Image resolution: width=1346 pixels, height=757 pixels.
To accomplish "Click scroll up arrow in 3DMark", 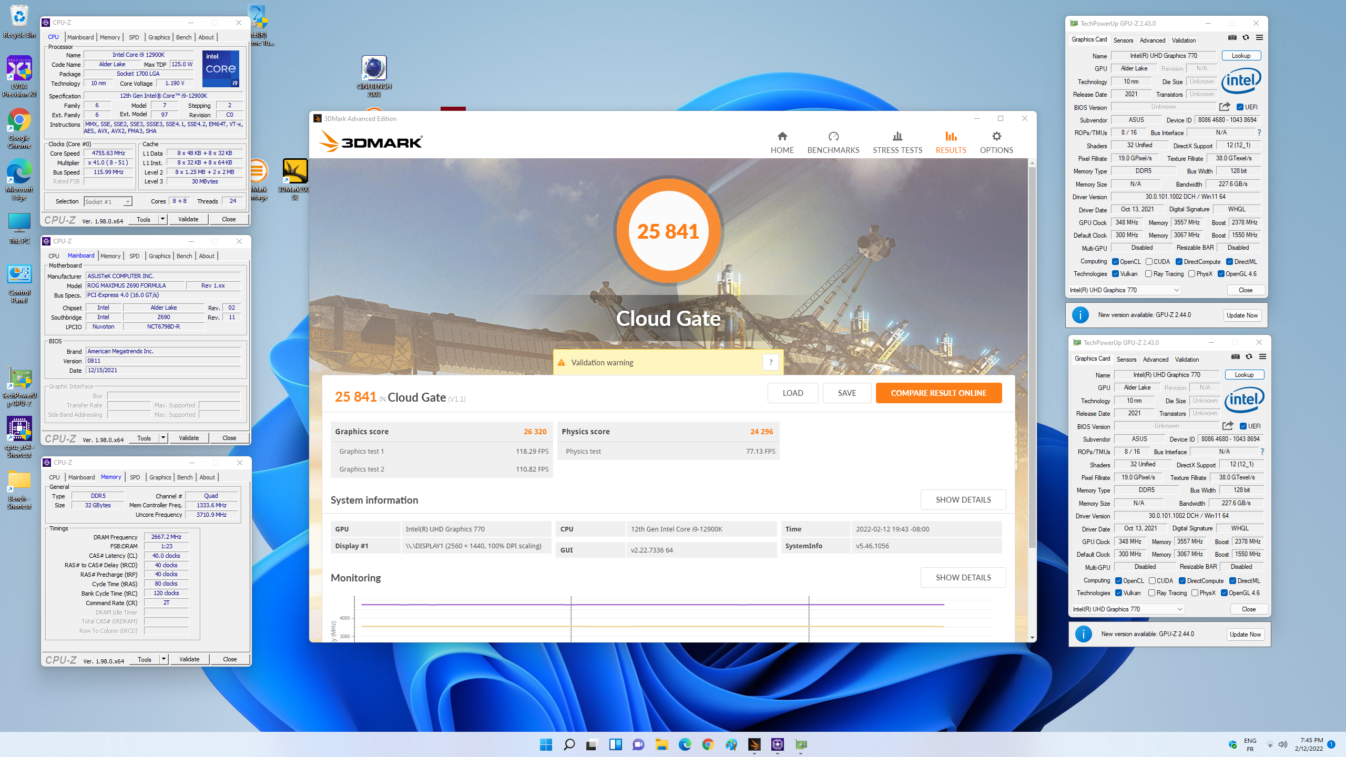I will click(1032, 163).
